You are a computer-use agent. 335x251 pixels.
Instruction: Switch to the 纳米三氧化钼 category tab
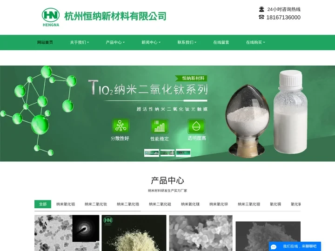(249, 204)
